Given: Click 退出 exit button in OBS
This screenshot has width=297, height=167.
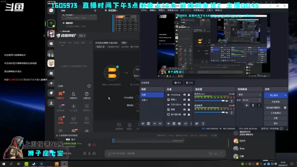Looking at the screenshot, I should (x=275, y=124).
